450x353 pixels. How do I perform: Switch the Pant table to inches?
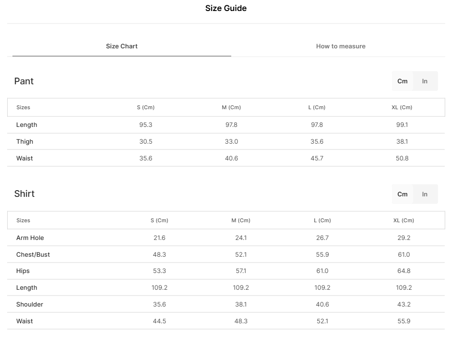[425, 81]
